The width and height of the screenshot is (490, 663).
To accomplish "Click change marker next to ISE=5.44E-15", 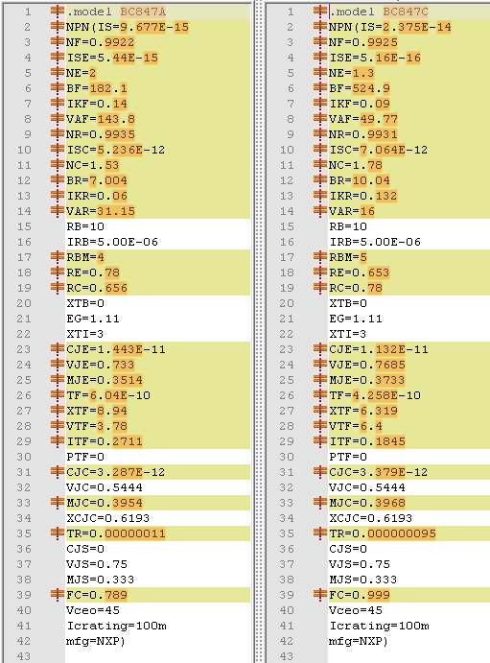I will tap(58, 58).
